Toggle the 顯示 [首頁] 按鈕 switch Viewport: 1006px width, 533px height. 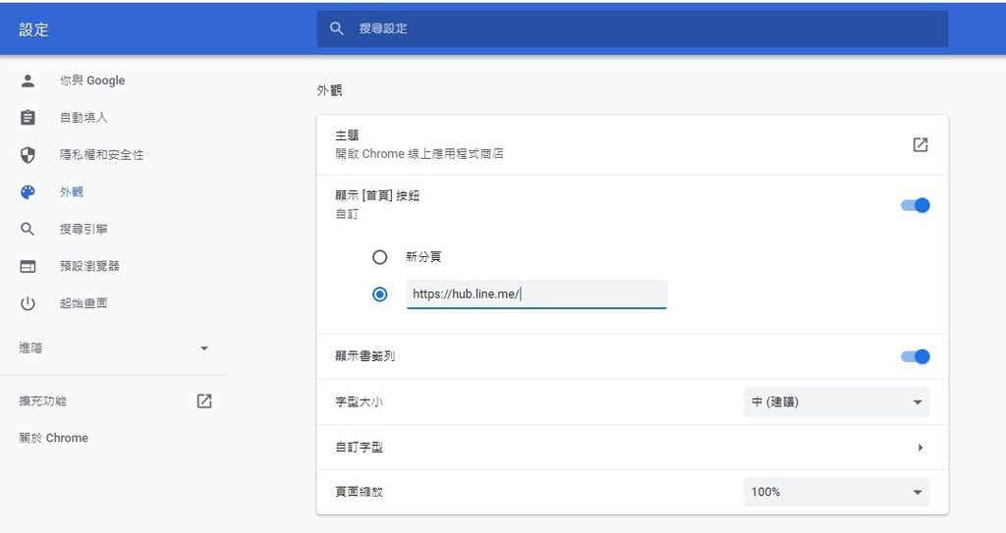point(916,205)
